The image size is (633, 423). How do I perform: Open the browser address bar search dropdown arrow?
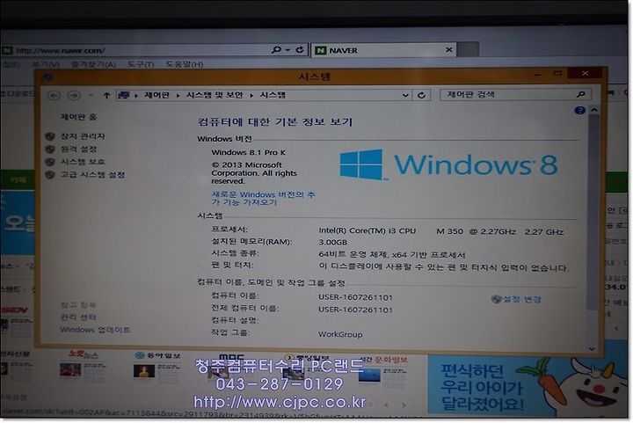(x=287, y=50)
